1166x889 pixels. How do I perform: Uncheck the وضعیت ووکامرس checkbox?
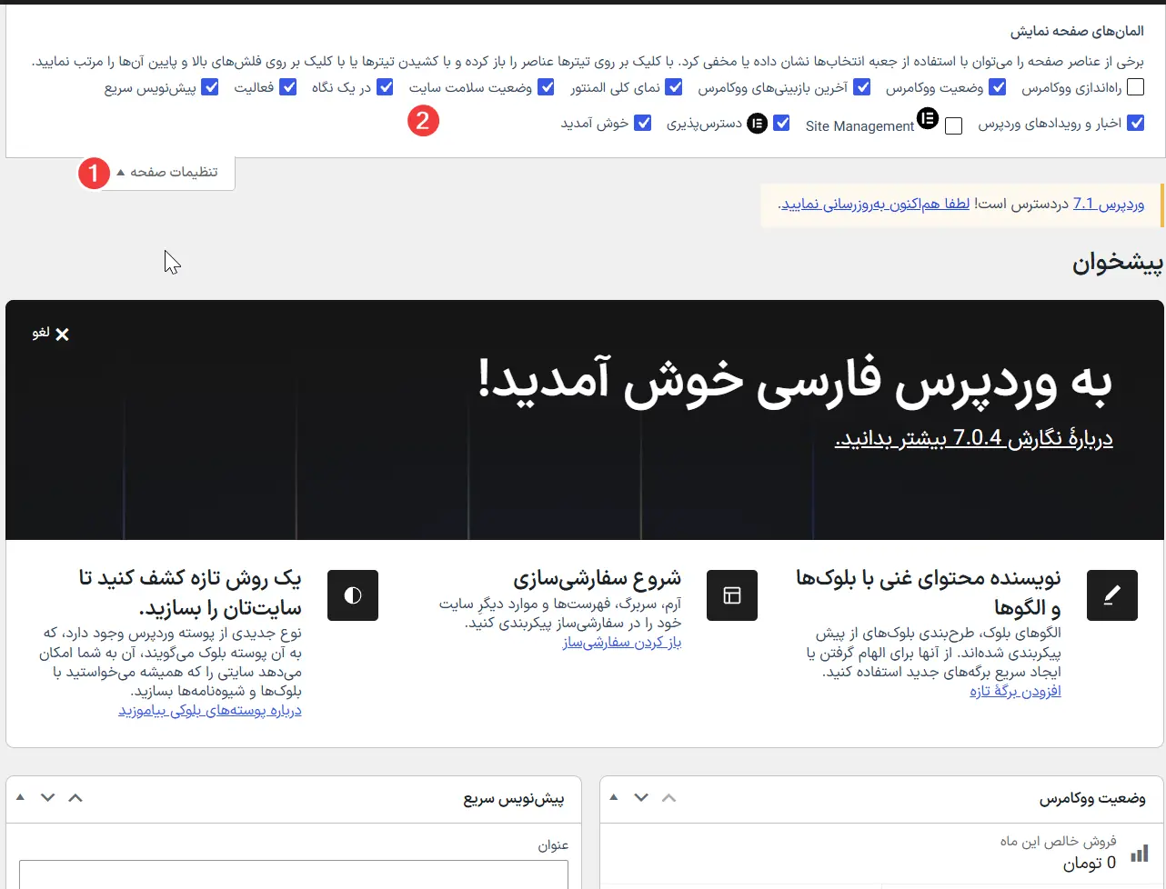pyautogui.click(x=998, y=87)
